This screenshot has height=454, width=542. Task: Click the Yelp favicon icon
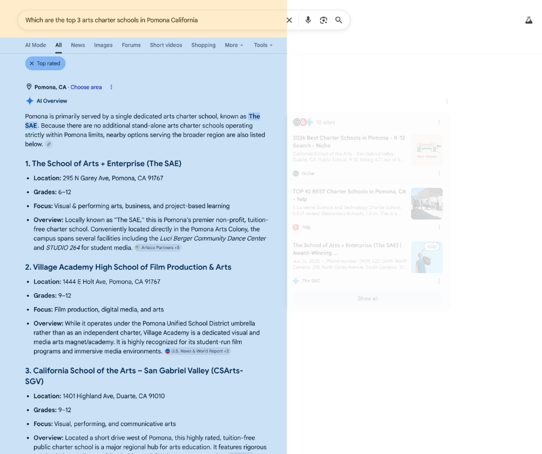click(x=296, y=228)
